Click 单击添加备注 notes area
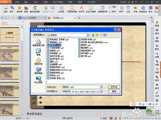This screenshot has height=120, width=161. point(35,114)
